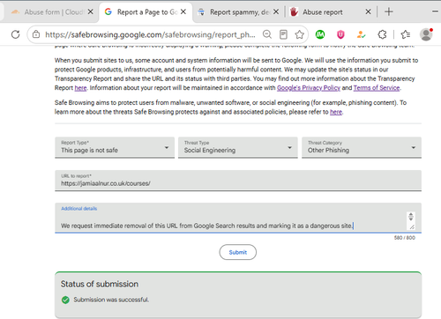Open a new tab with plus icon

[389, 11]
